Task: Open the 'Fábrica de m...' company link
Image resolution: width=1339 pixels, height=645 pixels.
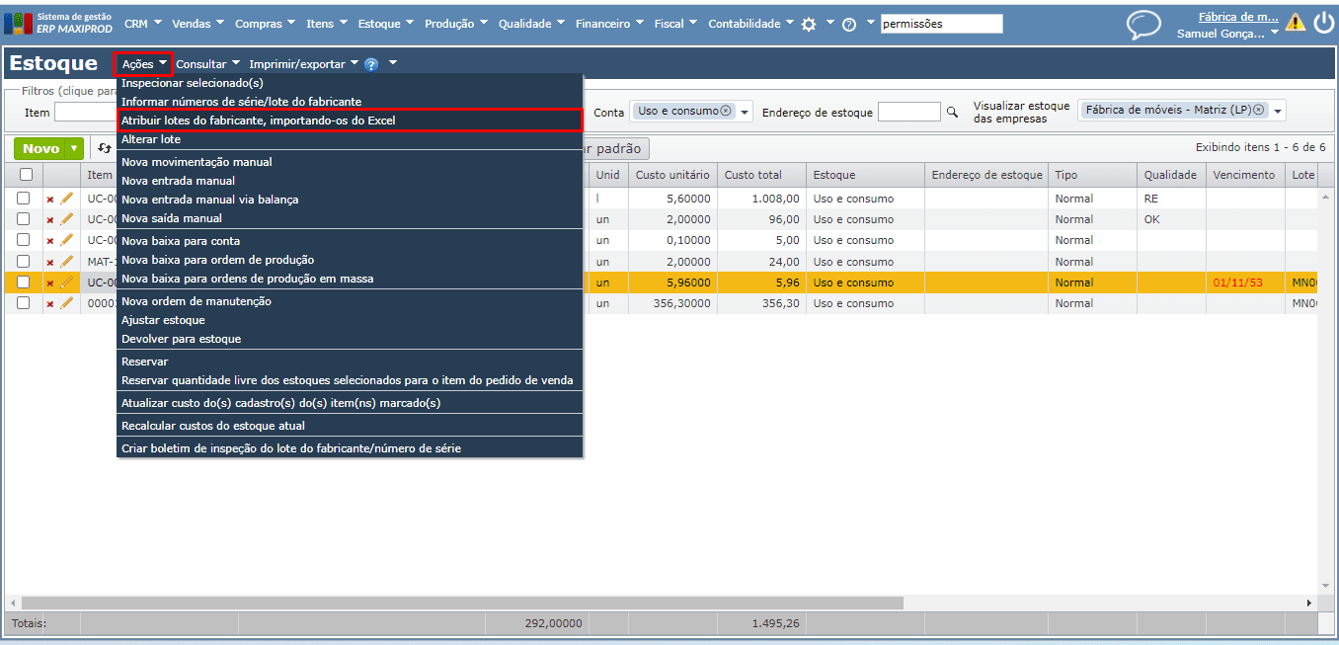Action: pyautogui.click(x=1237, y=17)
